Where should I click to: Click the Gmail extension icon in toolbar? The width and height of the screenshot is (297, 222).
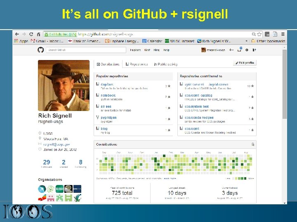[267, 34]
